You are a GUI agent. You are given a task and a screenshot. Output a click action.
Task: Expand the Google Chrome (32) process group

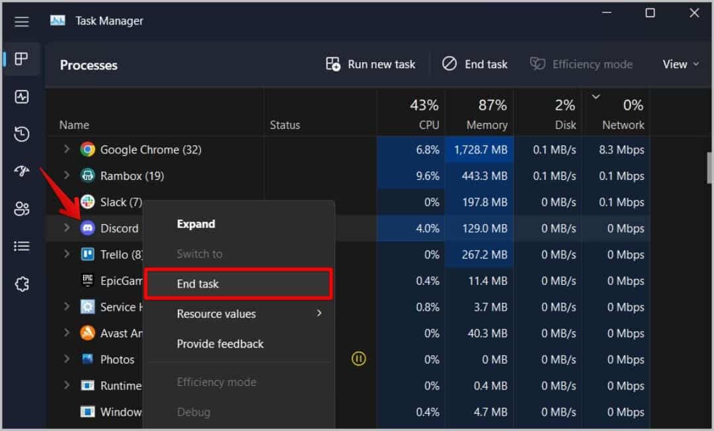click(x=67, y=149)
